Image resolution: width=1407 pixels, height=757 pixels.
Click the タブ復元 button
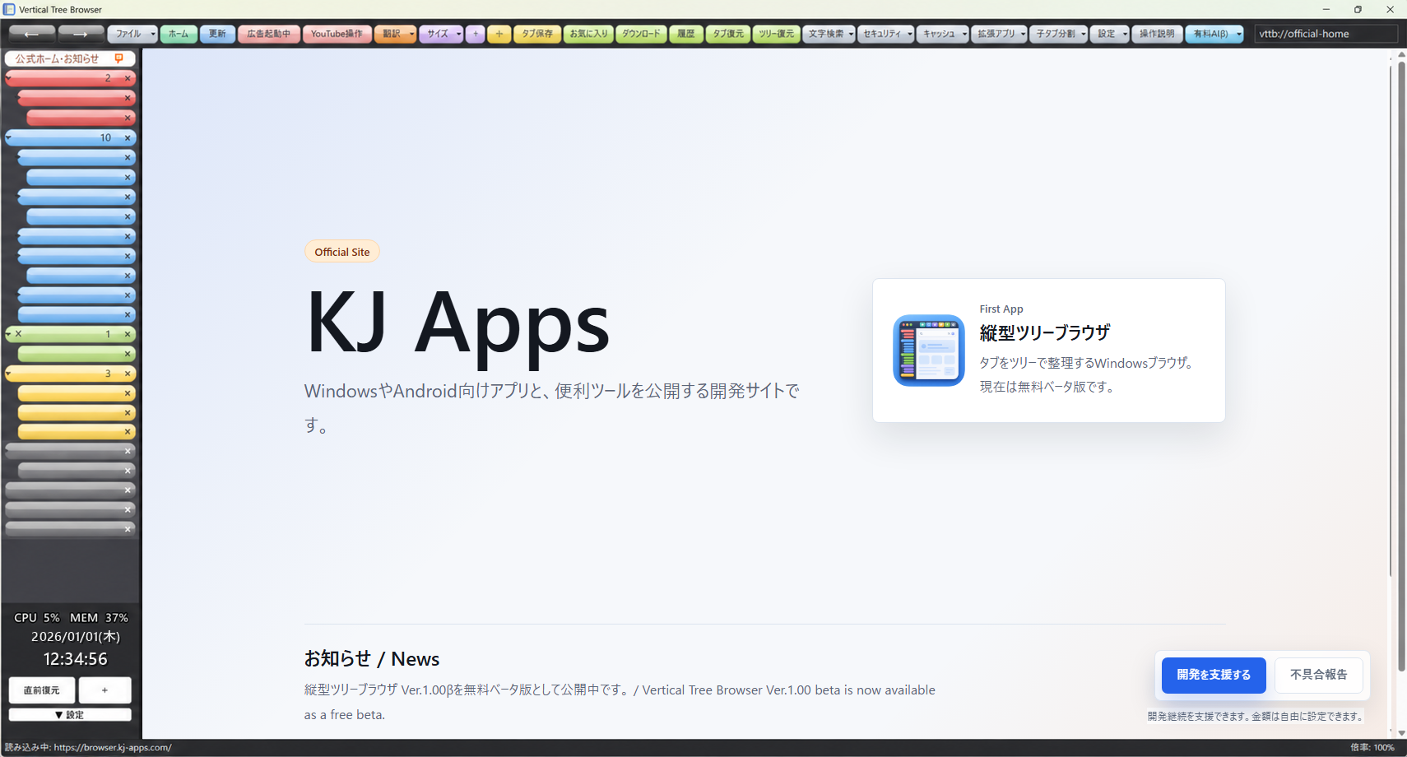tap(728, 34)
